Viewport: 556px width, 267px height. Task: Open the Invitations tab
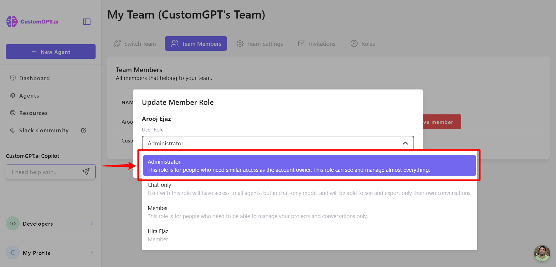pos(317,43)
